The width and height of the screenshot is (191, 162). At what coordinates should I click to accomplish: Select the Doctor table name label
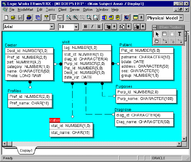(11, 45)
